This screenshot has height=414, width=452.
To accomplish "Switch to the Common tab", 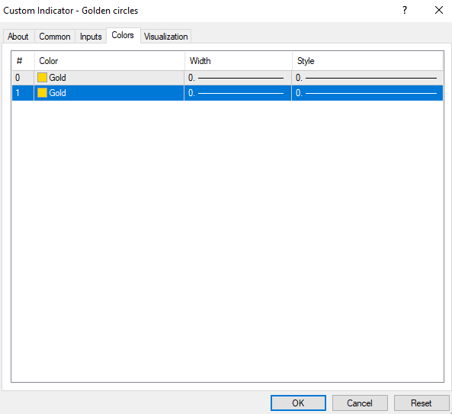I will click(x=55, y=37).
